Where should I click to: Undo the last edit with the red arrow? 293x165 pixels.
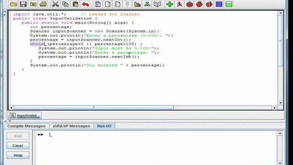[x=86, y=4]
